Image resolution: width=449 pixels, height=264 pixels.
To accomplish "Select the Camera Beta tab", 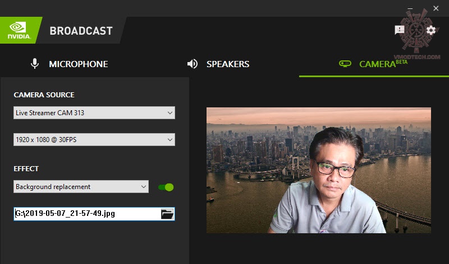I will click(373, 64).
